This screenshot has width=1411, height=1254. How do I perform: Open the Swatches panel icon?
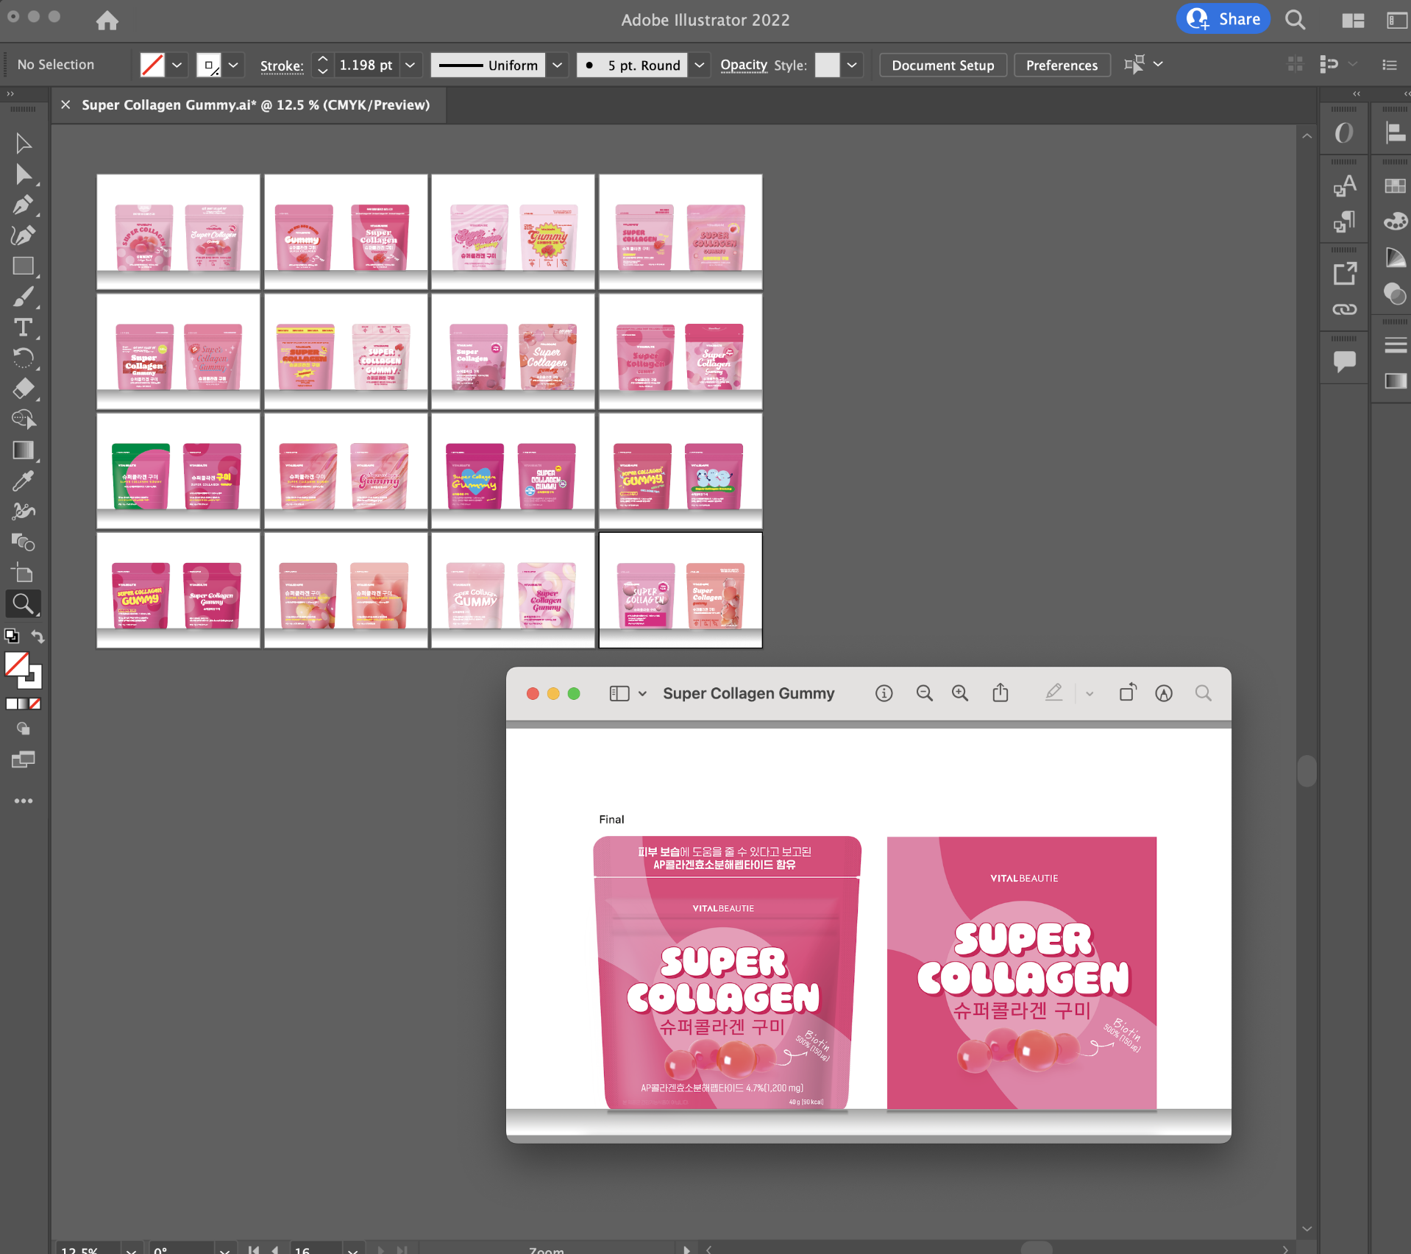pyautogui.click(x=1395, y=186)
